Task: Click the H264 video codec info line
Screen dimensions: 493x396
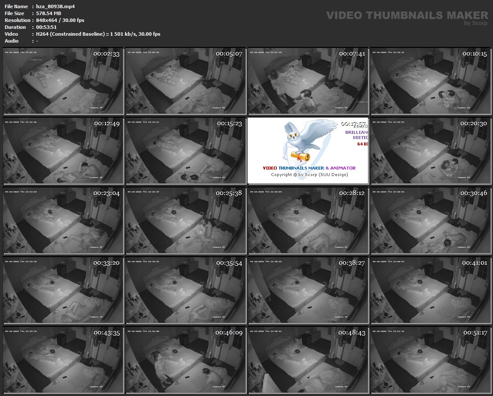Action: (98, 34)
